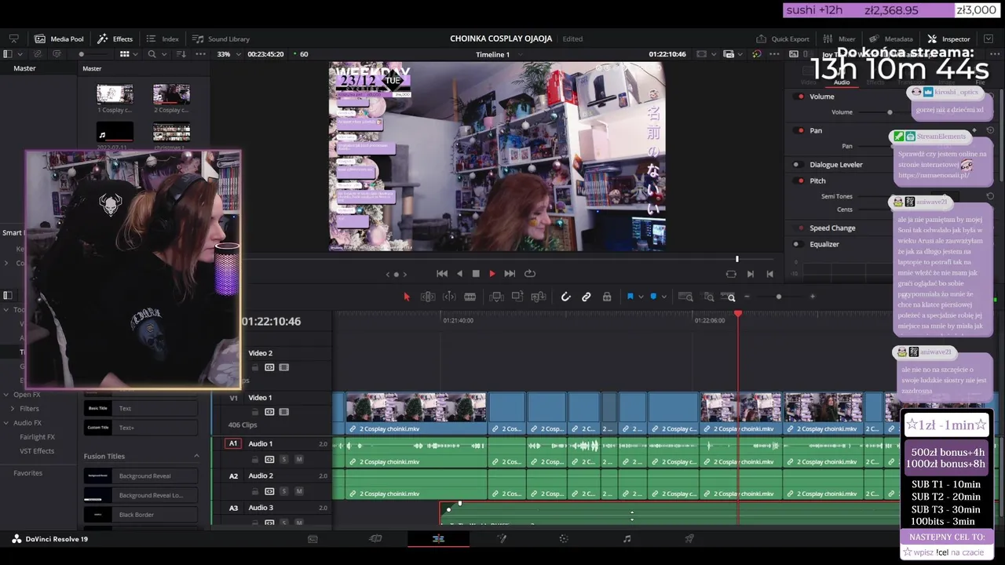1005x565 pixels.
Task: Click the timeline zoom minus button
Action: tap(747, 297)
